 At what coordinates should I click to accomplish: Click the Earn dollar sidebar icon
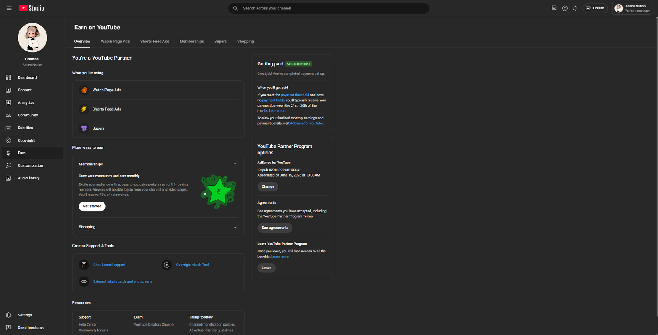pos(8,153)
